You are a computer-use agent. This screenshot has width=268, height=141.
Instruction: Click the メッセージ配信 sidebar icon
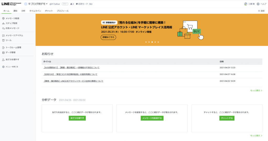tap(3, 19)
